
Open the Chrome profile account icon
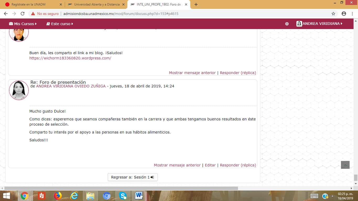(x=344, y=14)
